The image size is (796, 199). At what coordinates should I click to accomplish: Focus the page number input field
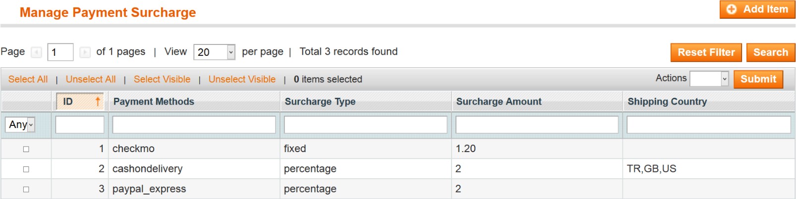tap(60, 52)
